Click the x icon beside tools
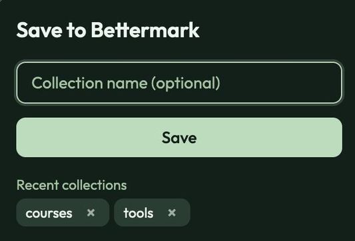Viewport: 355px width, 241px height. (172, 213)
